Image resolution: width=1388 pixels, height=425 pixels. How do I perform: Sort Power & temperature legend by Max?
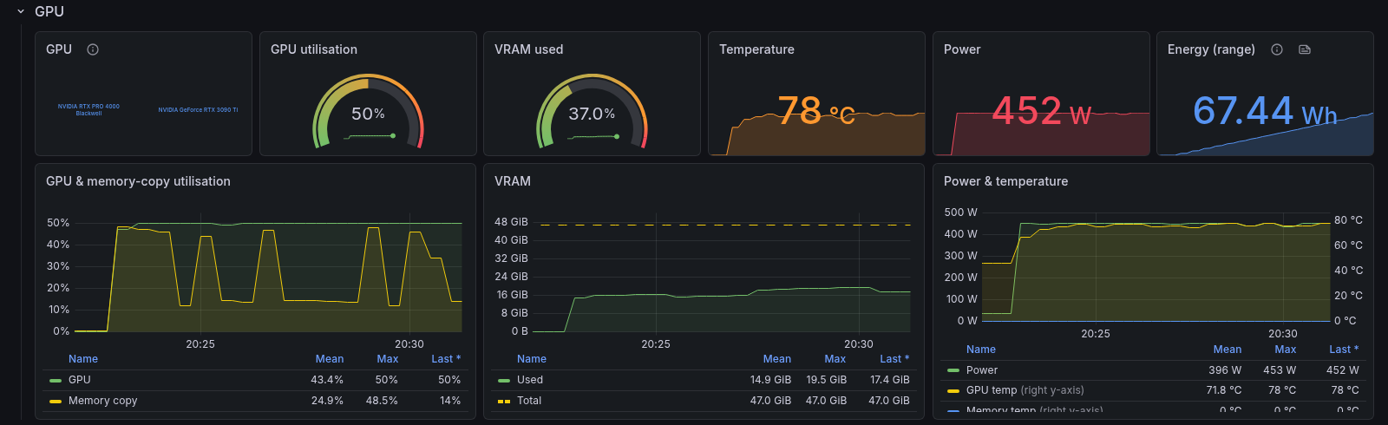click(x=1286, y=350)
